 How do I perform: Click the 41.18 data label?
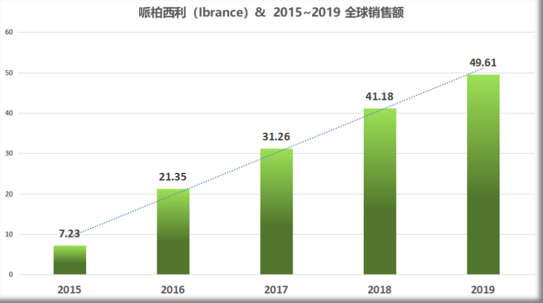(379, 97)
